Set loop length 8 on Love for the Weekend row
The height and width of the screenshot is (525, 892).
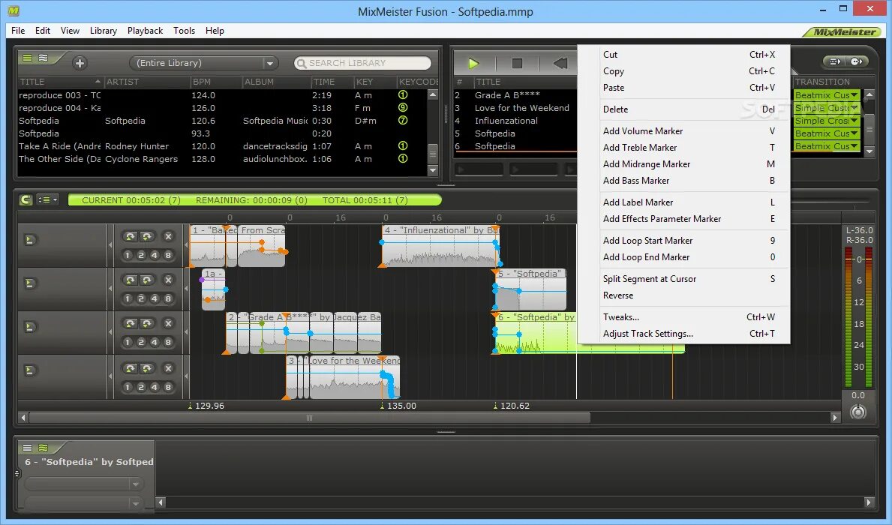click(x=168, y=387)
